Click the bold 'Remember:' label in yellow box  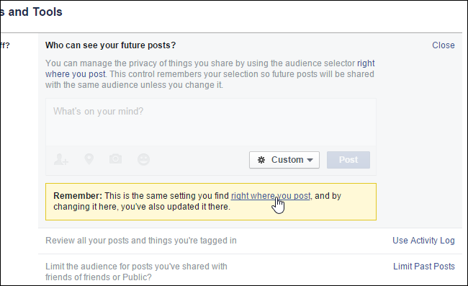(78, 196)
